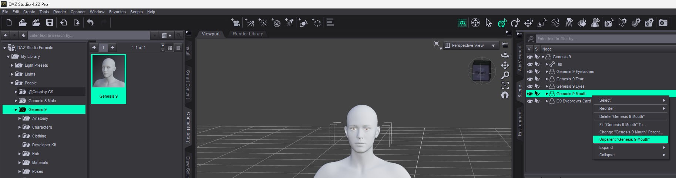Image resolution: width=676 pixels, height=178 pixels.
Task: Create a new camera with the camera-plus icon
Action: coord(236,23)
